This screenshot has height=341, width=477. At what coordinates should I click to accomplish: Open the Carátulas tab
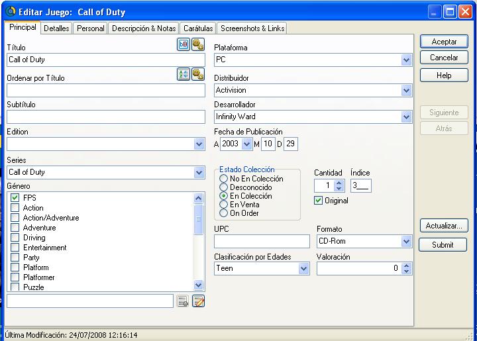click(198, 28)
